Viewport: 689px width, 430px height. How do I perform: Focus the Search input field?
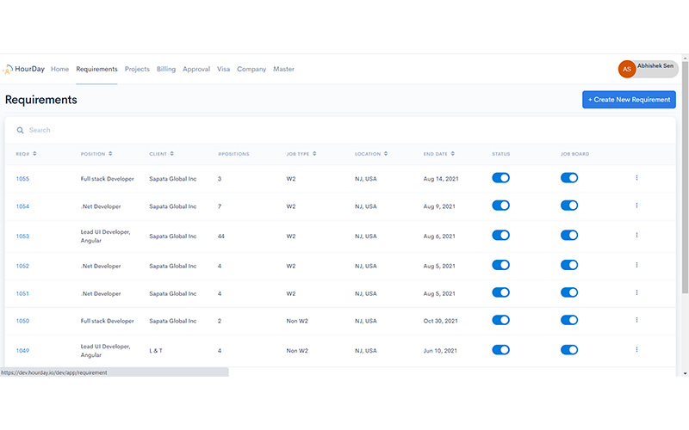tap(172, 130)
